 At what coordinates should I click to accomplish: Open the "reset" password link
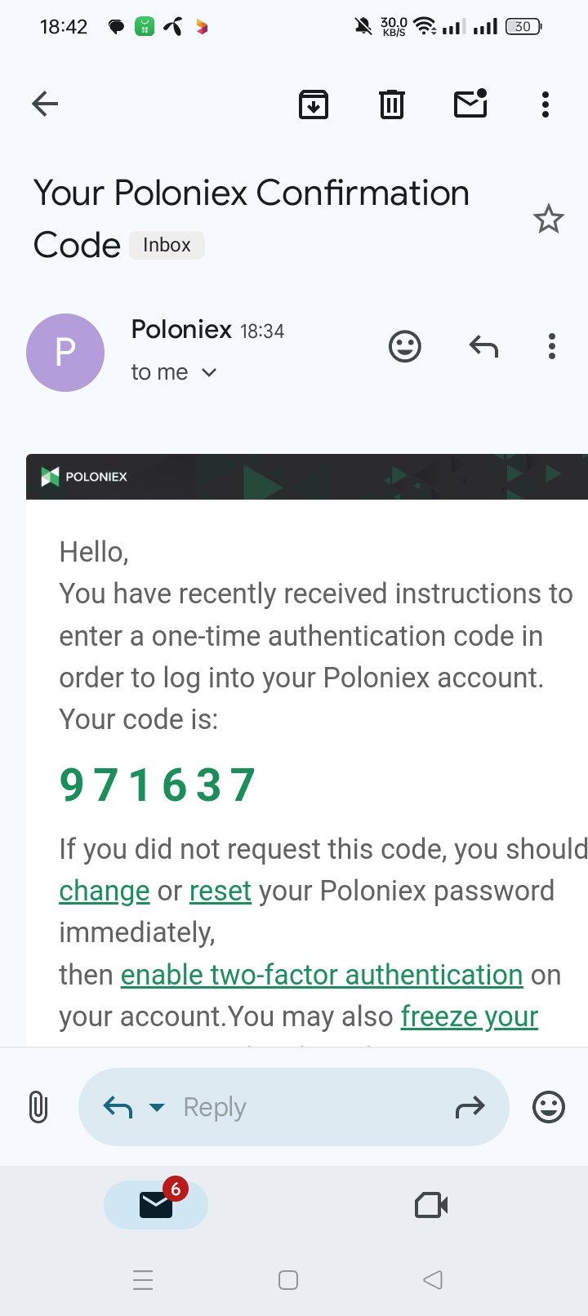220,891
